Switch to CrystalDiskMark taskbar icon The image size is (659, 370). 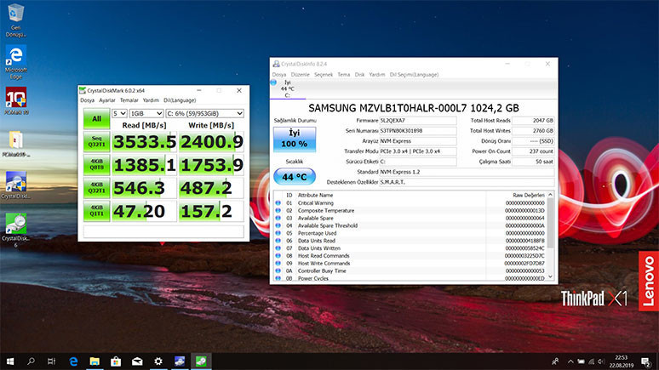click(x=201, y=361)
